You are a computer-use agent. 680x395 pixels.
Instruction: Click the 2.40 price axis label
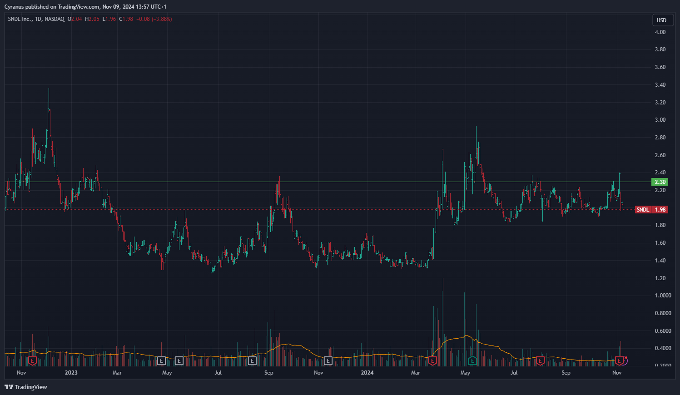[x=660, y=173]
